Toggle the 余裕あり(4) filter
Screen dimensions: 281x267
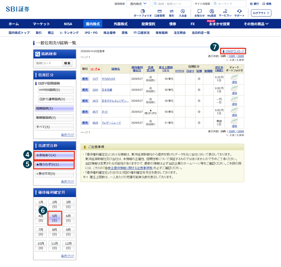pyautogui.click(x=54, y=155)
